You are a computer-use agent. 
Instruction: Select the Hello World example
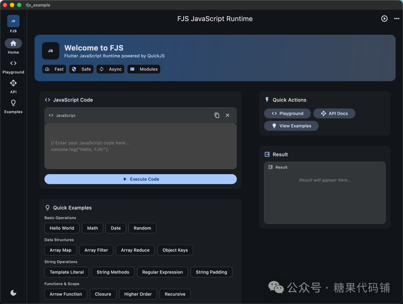(62, 228)
